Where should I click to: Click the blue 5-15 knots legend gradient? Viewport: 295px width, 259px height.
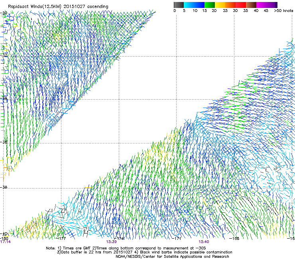coord(194,5)
